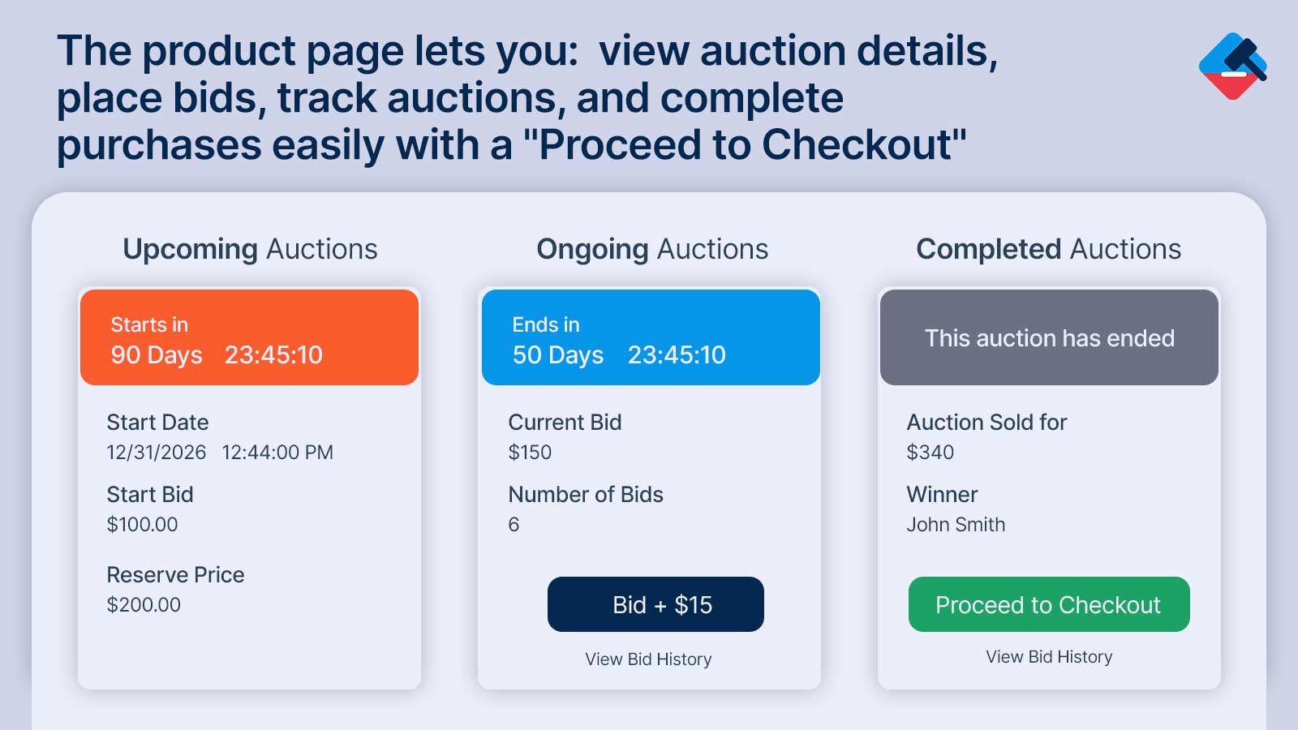Image resolution: width=1298 pixels, height=730 pixels.
Task: Click the winner name John Smith
Action: 956,525
